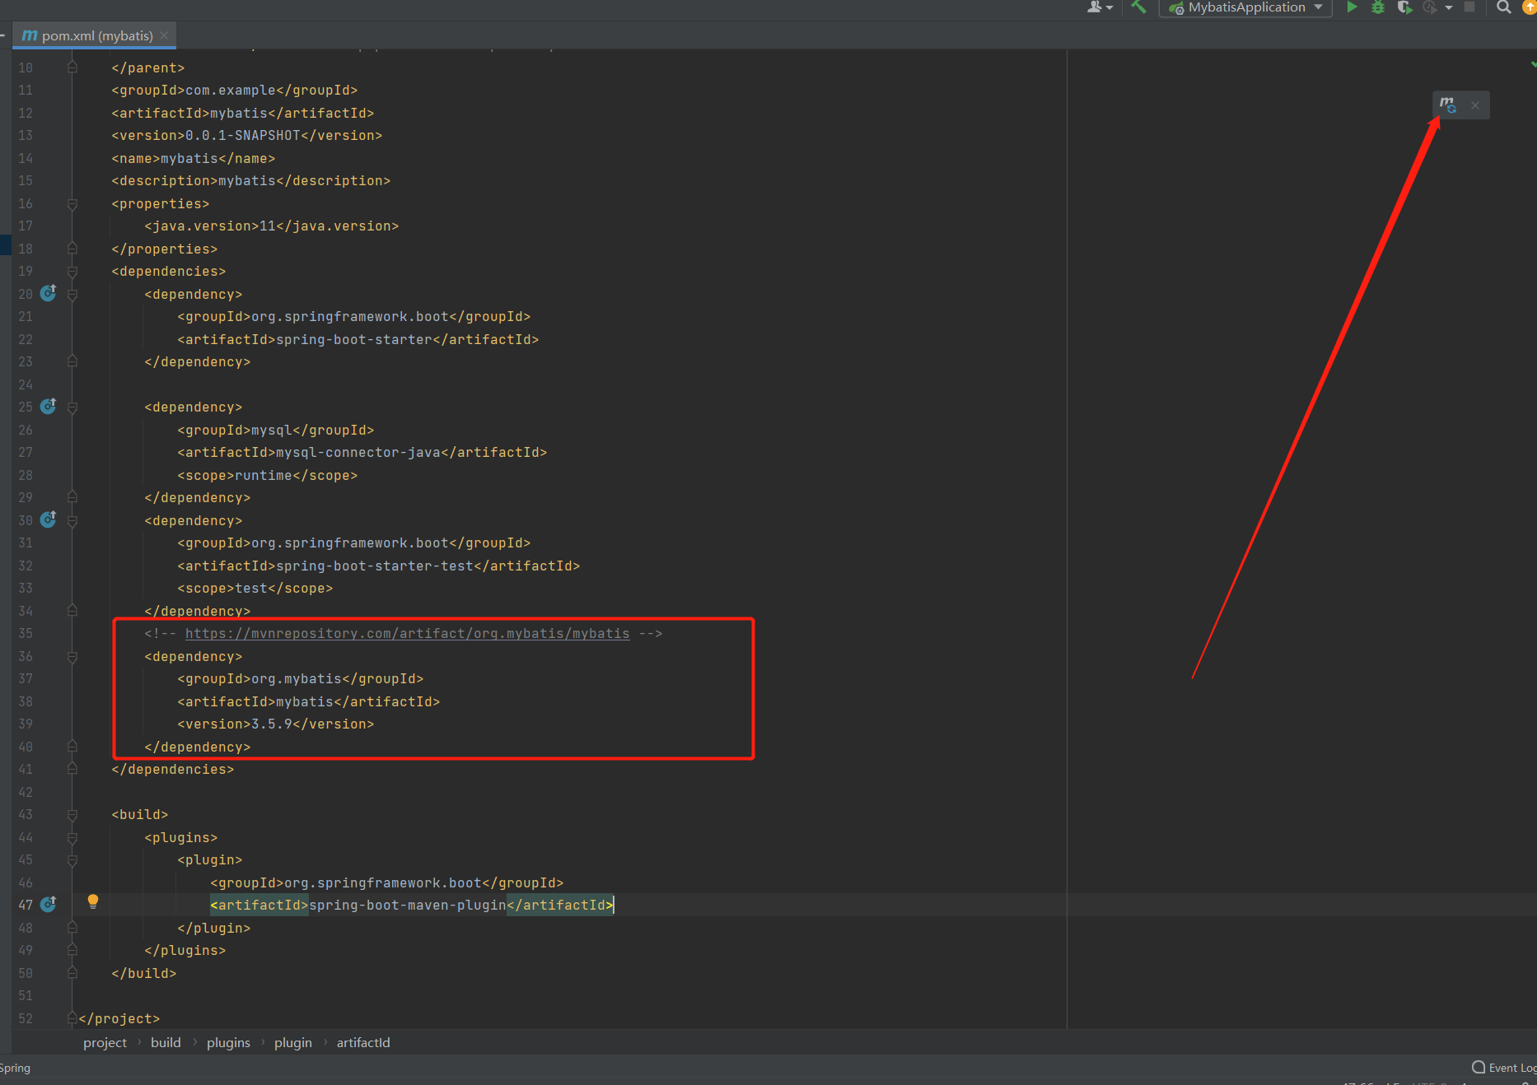Open the Code With Me user dropdown
The height and width of the screenshot is (1085, 1537).
[1100, 7]
